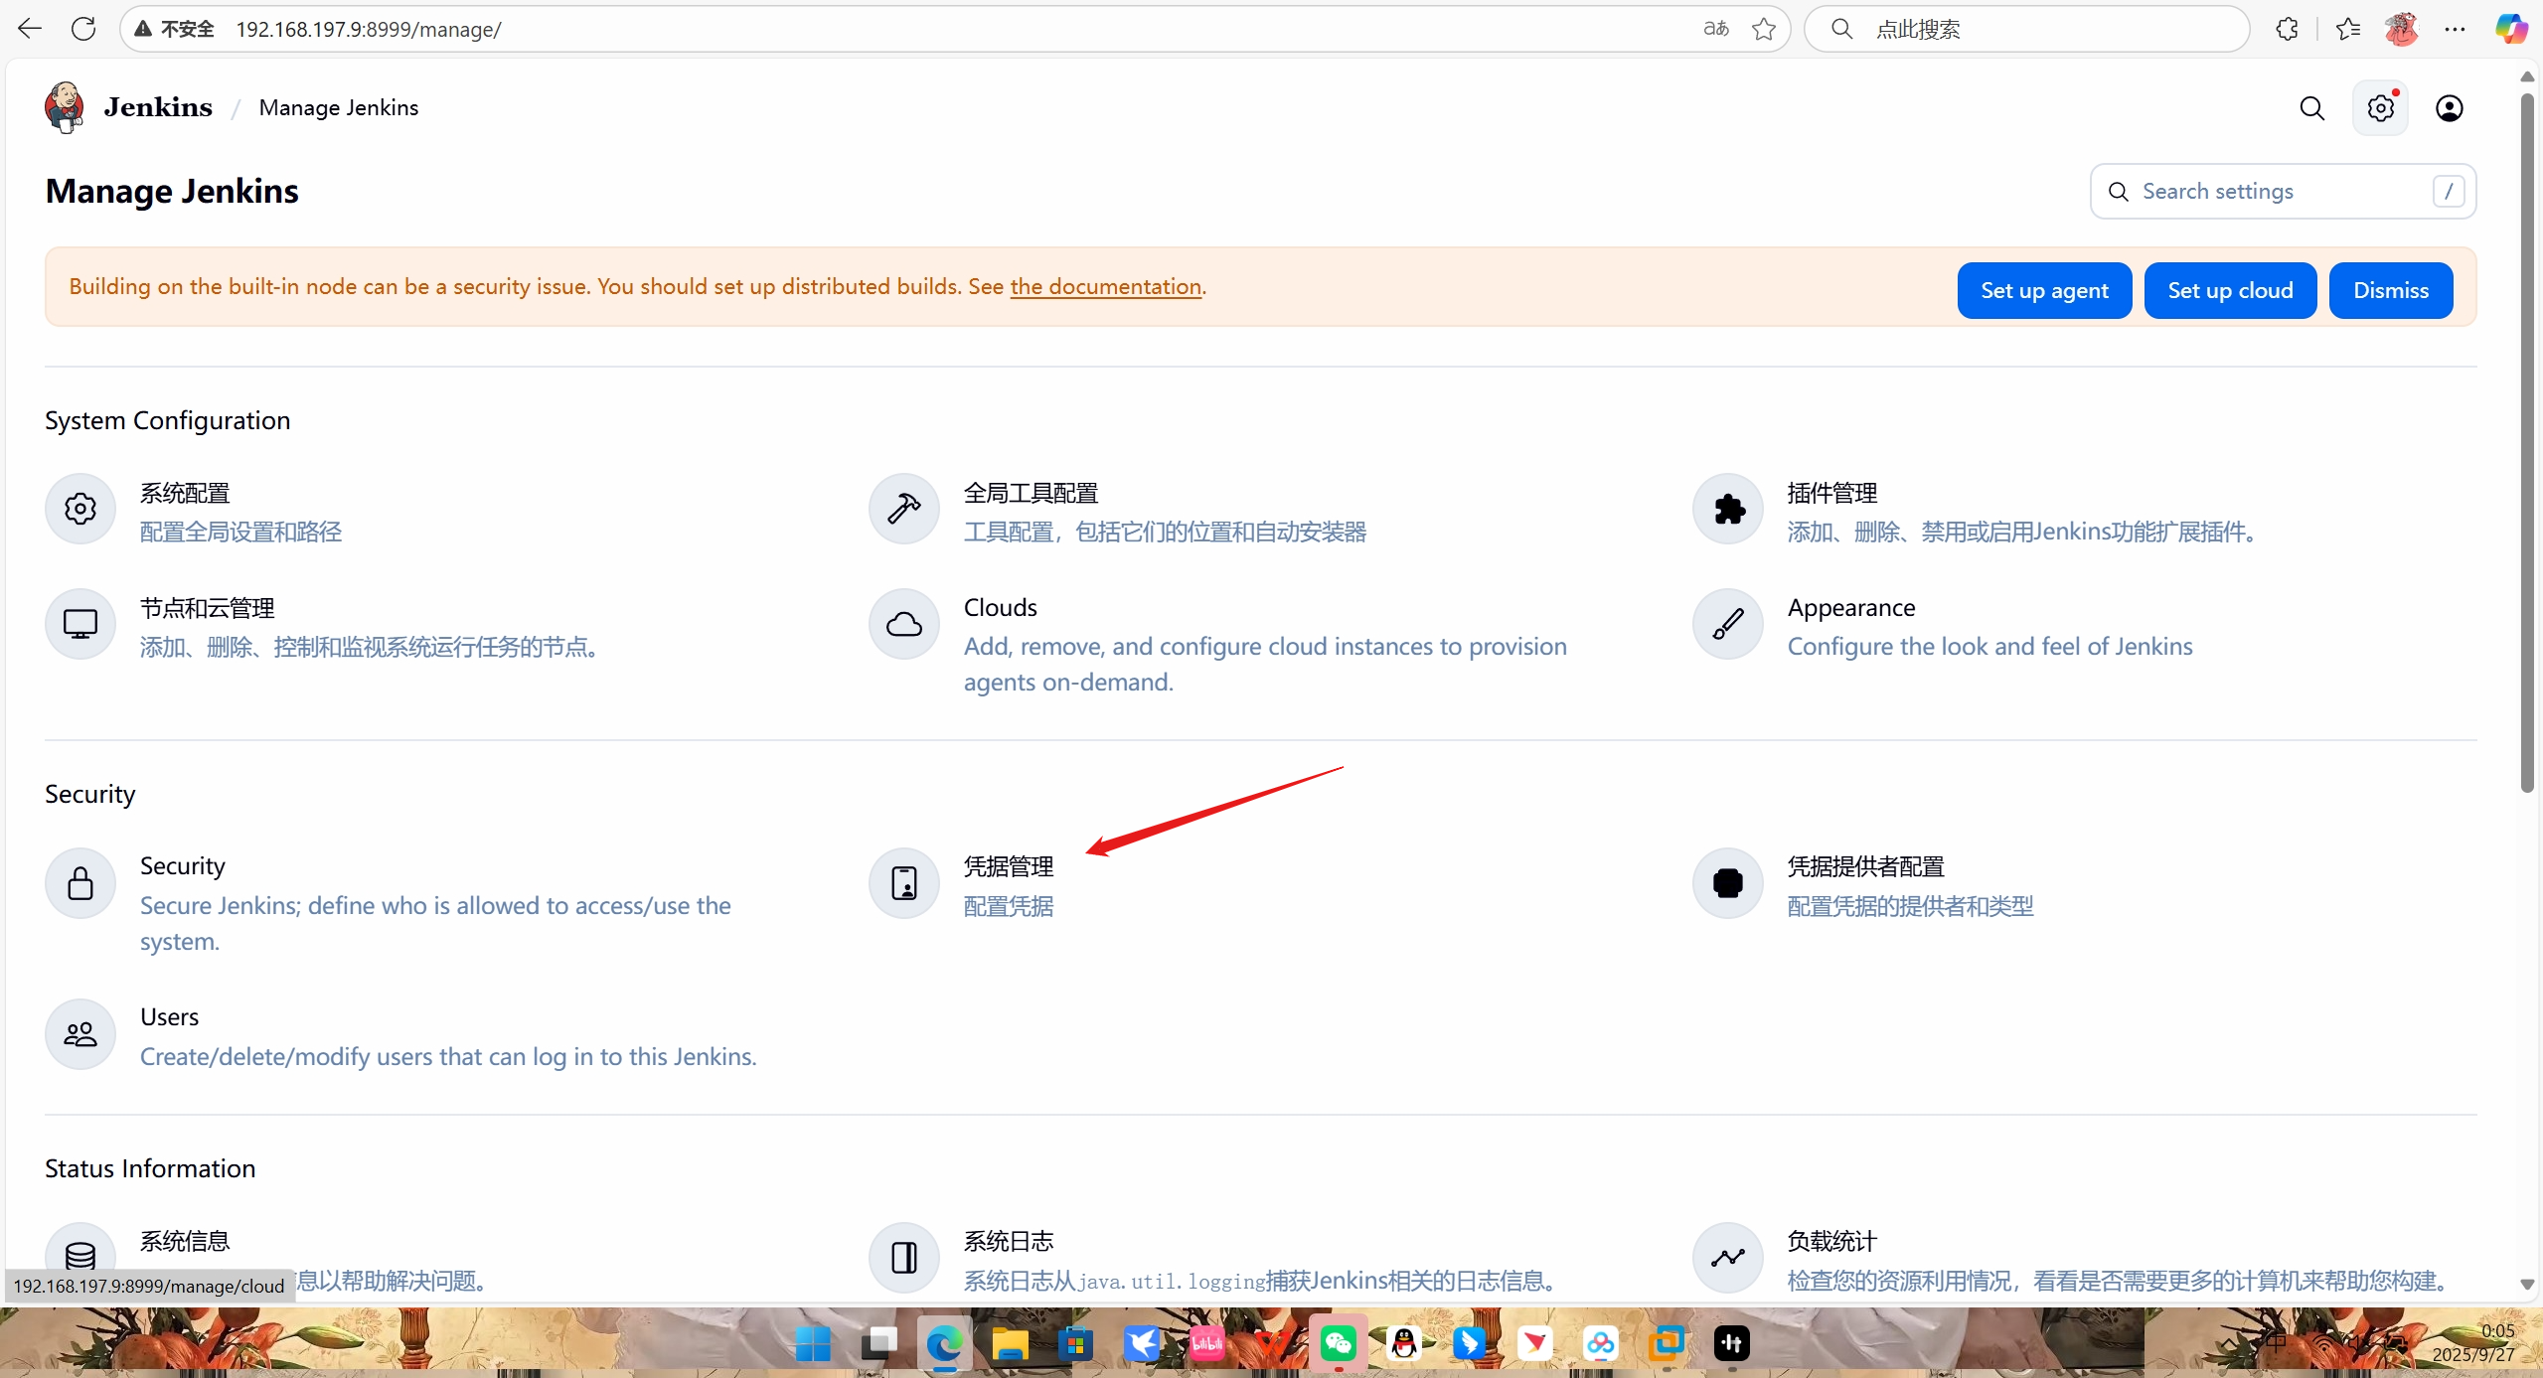Click the Jenkins logo mascot
This screenshot has width=2543, height=1378.
click(x=65, y=107)
